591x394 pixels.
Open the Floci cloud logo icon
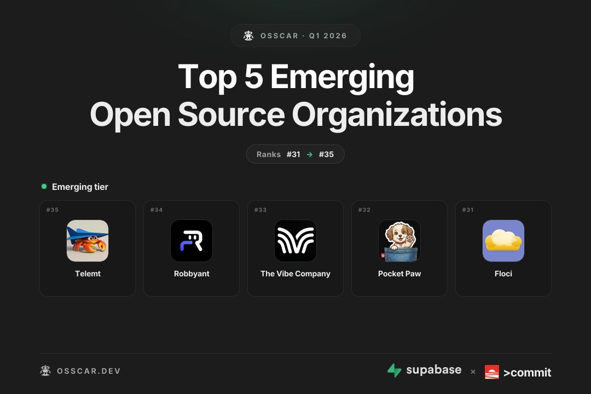(x=503, y=241)
